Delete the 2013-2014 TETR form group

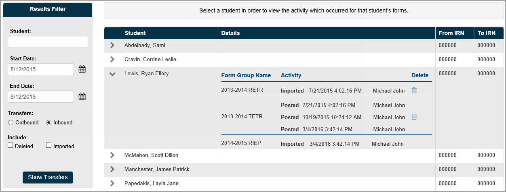[x=414, y=117]
